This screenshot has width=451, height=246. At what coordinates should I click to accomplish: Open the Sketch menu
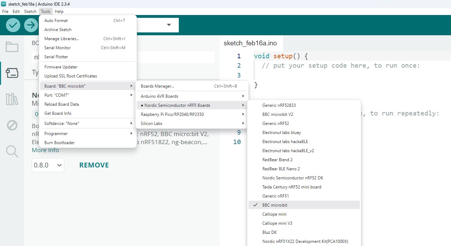tap(30, 12)
